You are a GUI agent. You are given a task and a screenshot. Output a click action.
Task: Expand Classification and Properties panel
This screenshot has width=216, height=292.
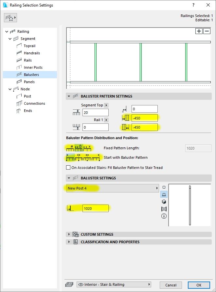(69, 242)
